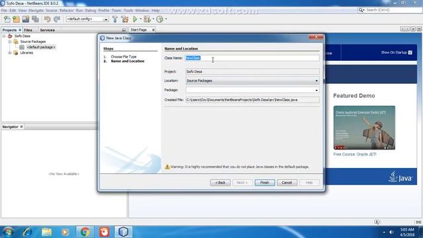Click the Clean and Build Project icon
423x238 pixels.
point(125,19)
